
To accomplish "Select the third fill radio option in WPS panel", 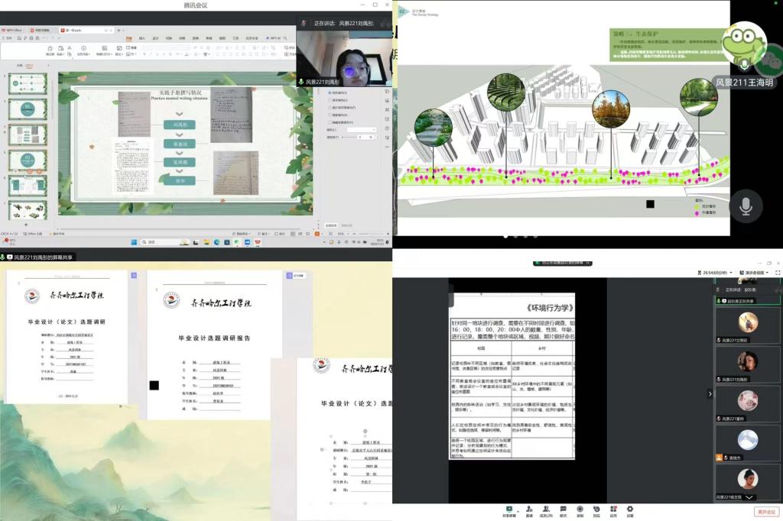I will pos(330,107).
